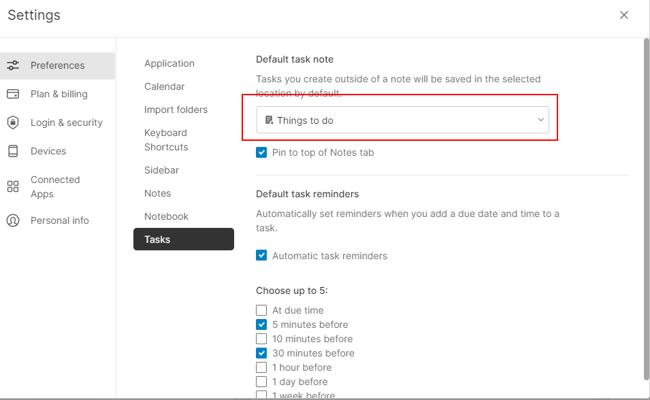
Task: Close the Settings dialog
Action: click(624, 15)
